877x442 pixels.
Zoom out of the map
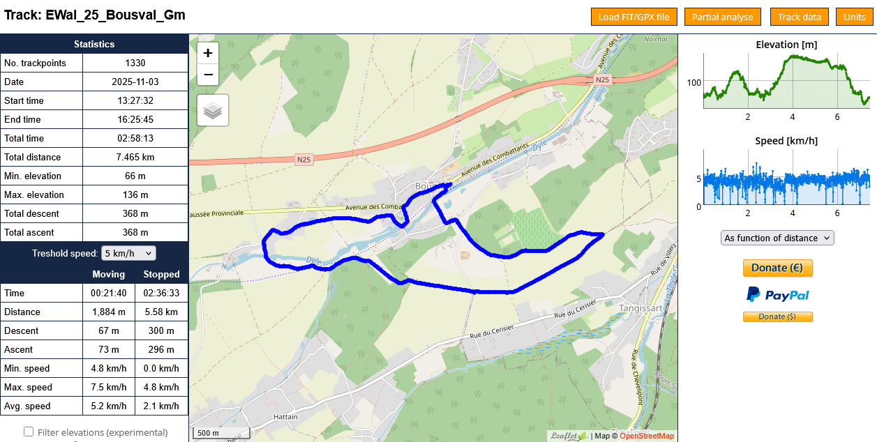click(x=208, y=75)
